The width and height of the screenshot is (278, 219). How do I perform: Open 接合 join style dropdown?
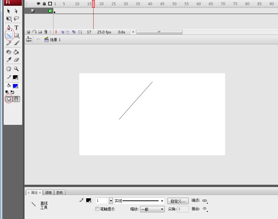tap(205, 209)
